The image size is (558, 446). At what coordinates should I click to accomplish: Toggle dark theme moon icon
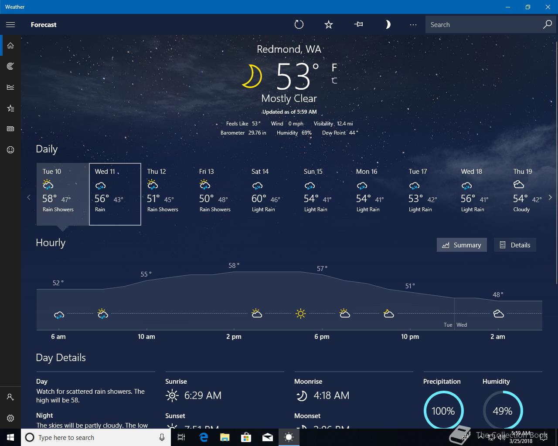tap(388, 25)
